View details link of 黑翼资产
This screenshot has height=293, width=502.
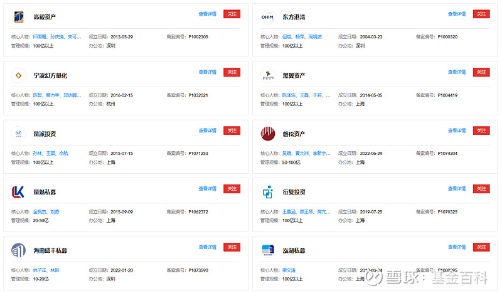click(457, 72)
